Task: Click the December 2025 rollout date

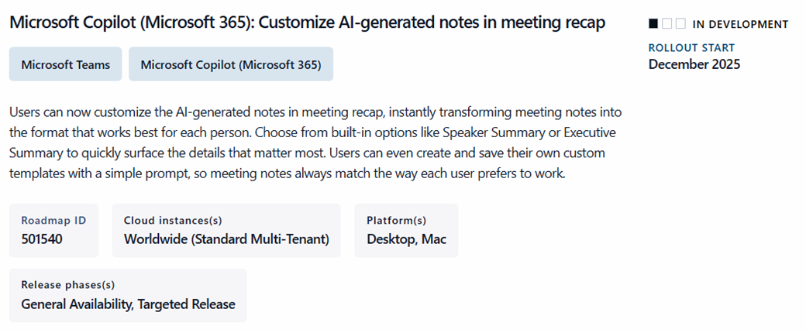Action: coord(694,64)
